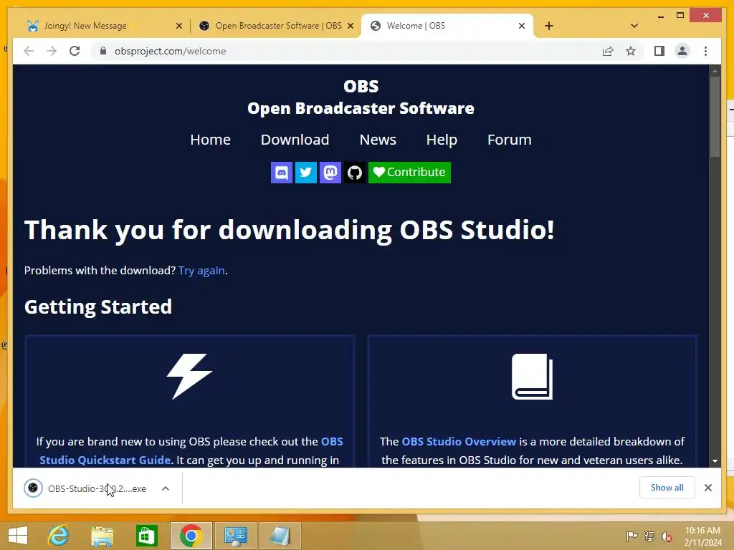734x550 pixels.
Task: Open the notepad-like taskbar app
Action: point(280,536)
